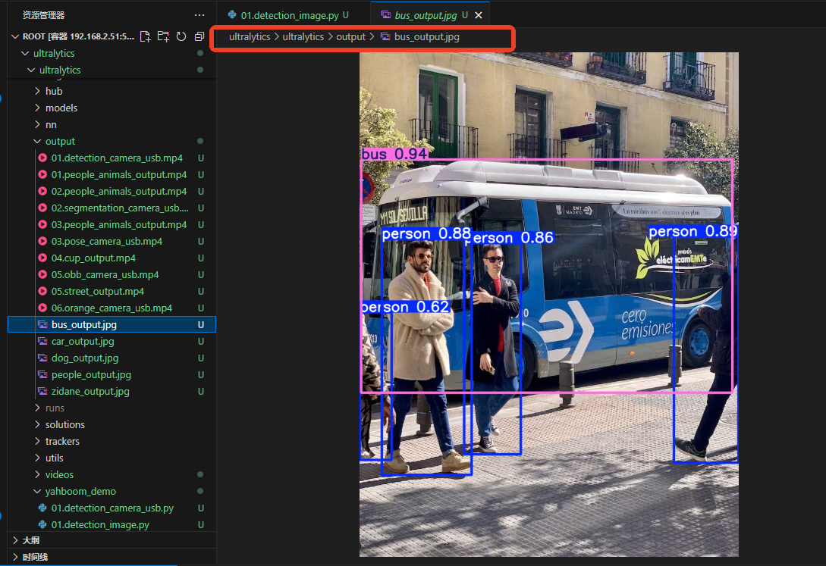
Task: Open zidane_output.jpg image file
Action: 111,392
